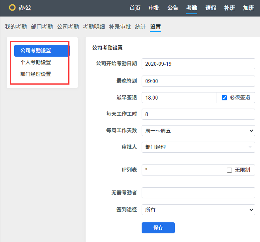Click the 每天工作工时 input field
Viewport: 260px width, 242px height.
coord(198,114)
